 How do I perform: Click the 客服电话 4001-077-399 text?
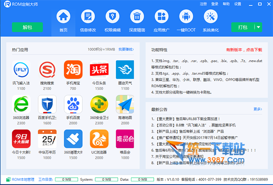(201, 180)
